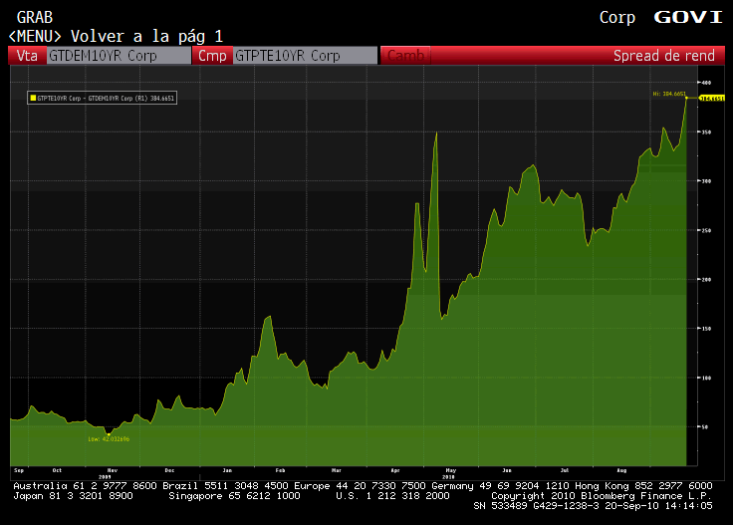Click the Sep month label on the axis

[19, 470]
